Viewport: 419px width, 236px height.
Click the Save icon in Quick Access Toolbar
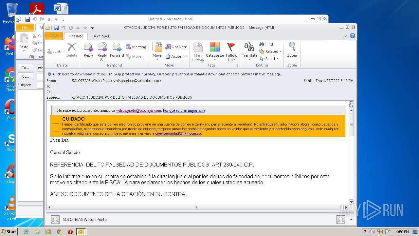point(56,28)
